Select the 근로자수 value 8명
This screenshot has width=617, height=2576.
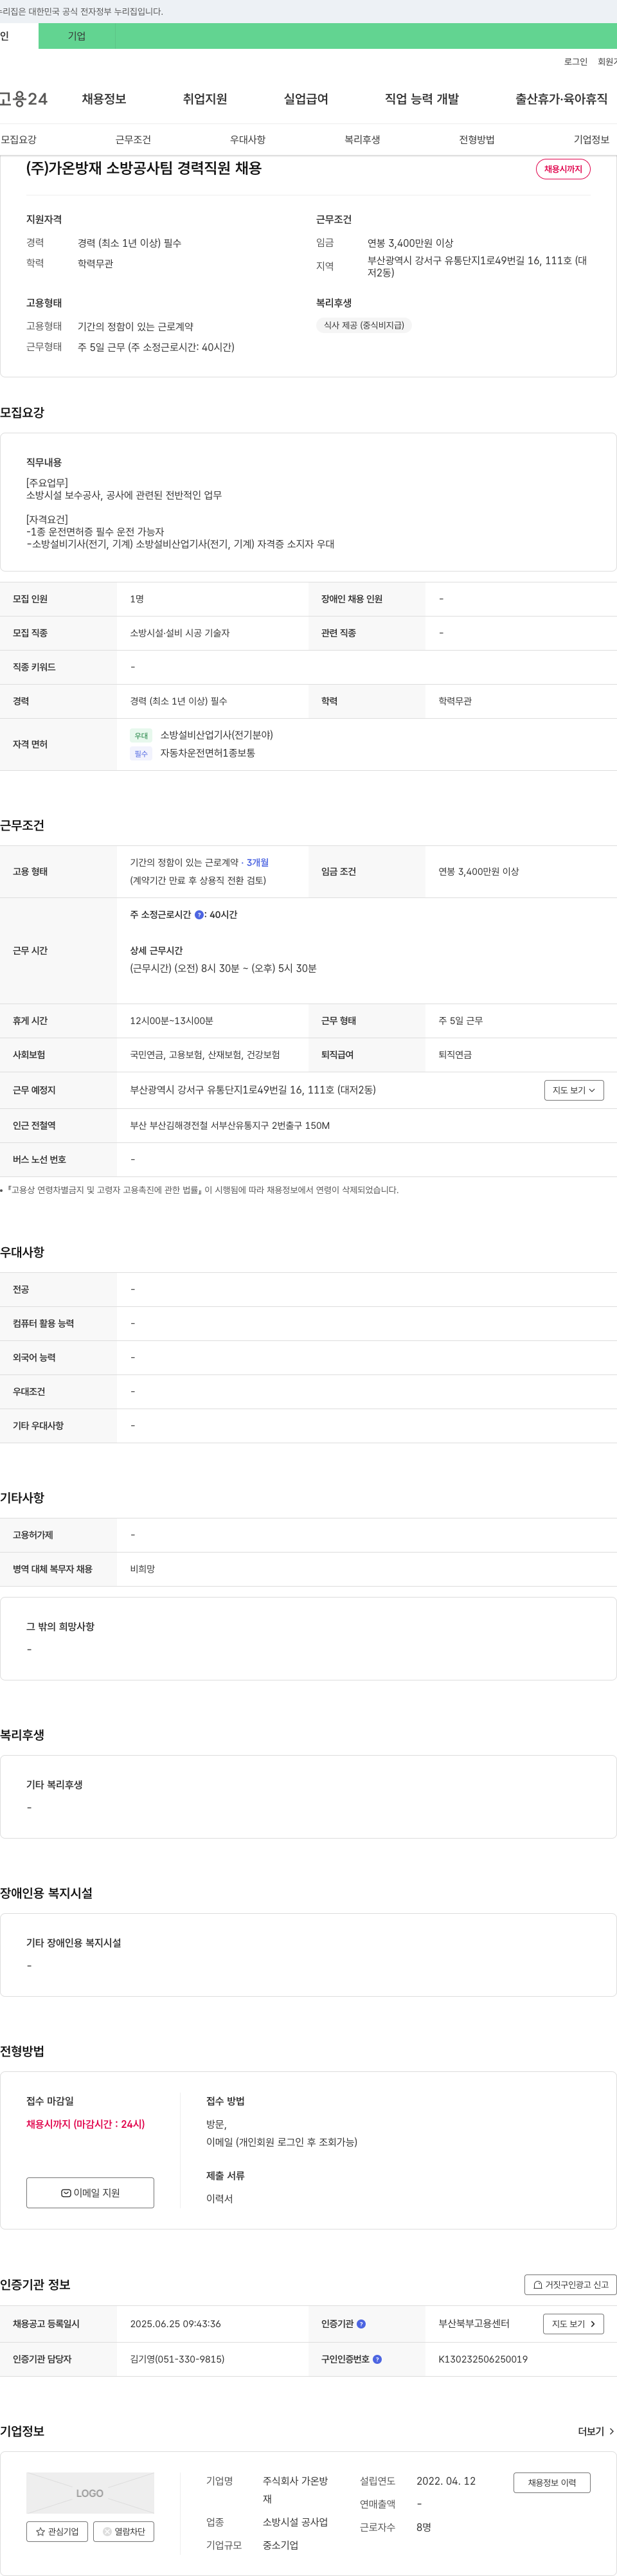point(424,2527)
